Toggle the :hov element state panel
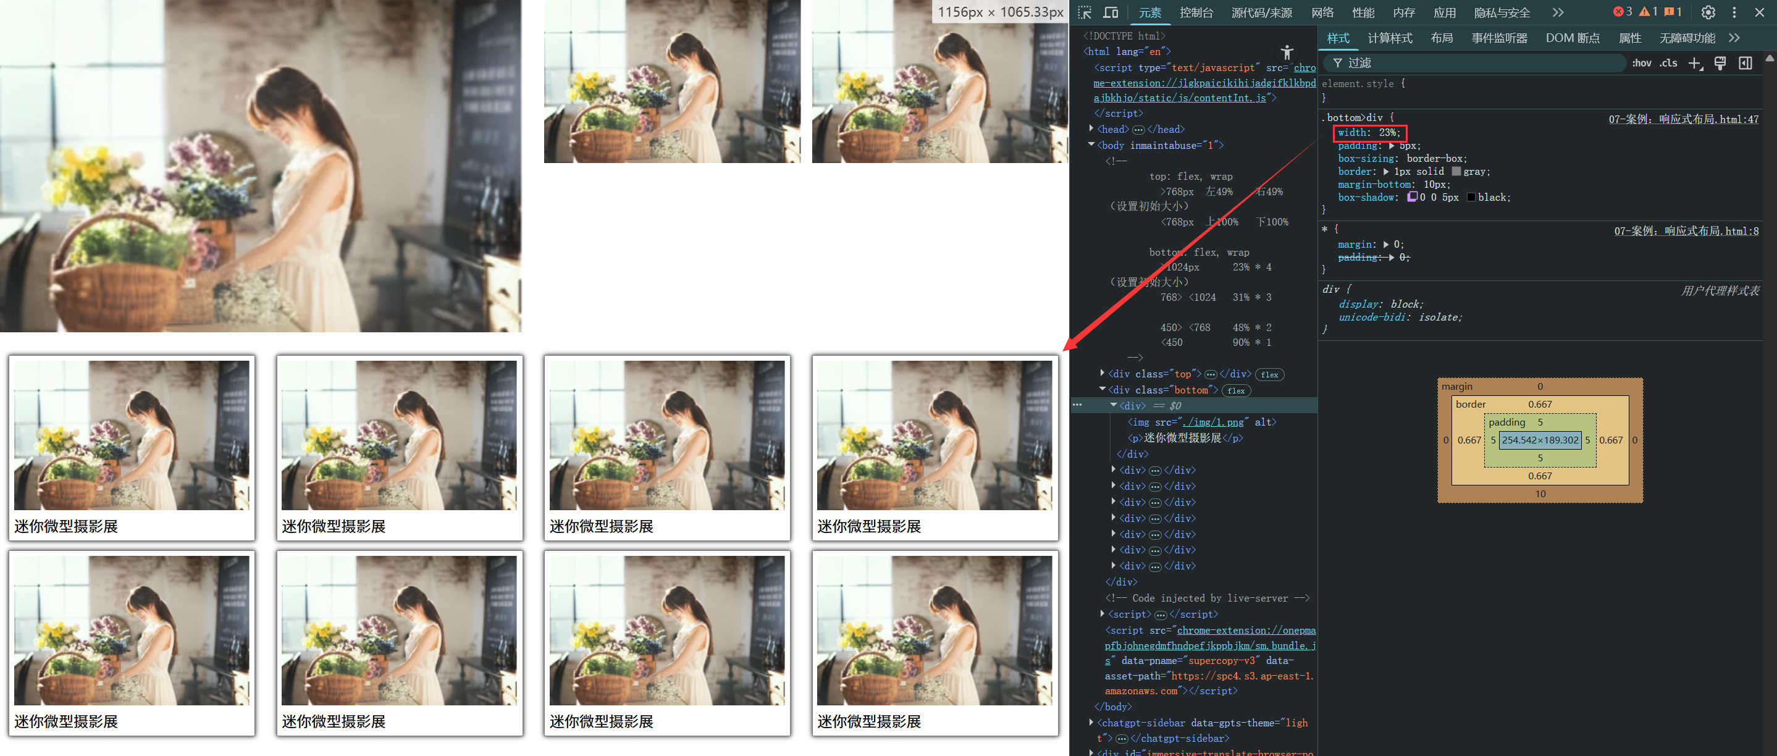1777x756 pixels. (x=1641, y=63)
